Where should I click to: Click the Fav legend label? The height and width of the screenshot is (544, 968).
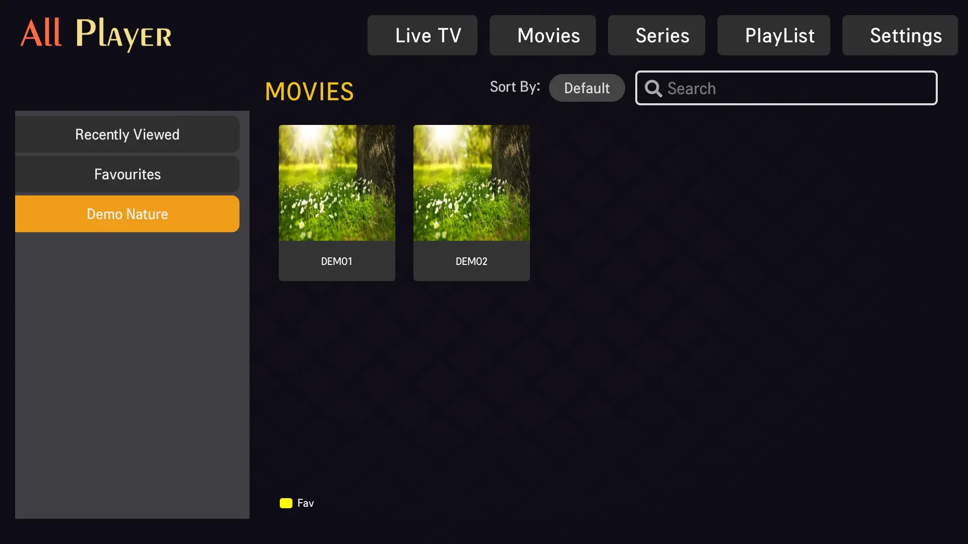pos(306,503)
